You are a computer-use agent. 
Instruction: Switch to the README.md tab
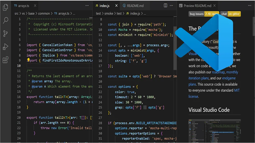134,6
